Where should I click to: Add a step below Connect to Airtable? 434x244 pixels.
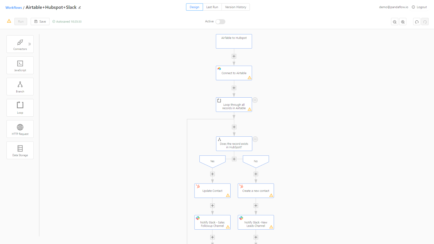pyautogui.click(x=234, y=88)
